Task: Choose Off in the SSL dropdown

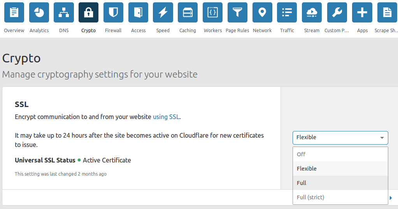Action: point(340,154)
